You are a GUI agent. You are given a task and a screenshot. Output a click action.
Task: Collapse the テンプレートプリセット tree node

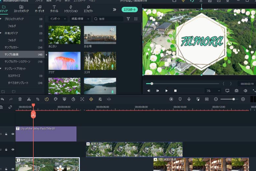pos(1,69)
